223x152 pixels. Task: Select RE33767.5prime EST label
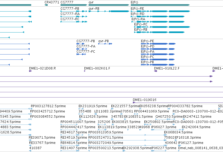42,143
